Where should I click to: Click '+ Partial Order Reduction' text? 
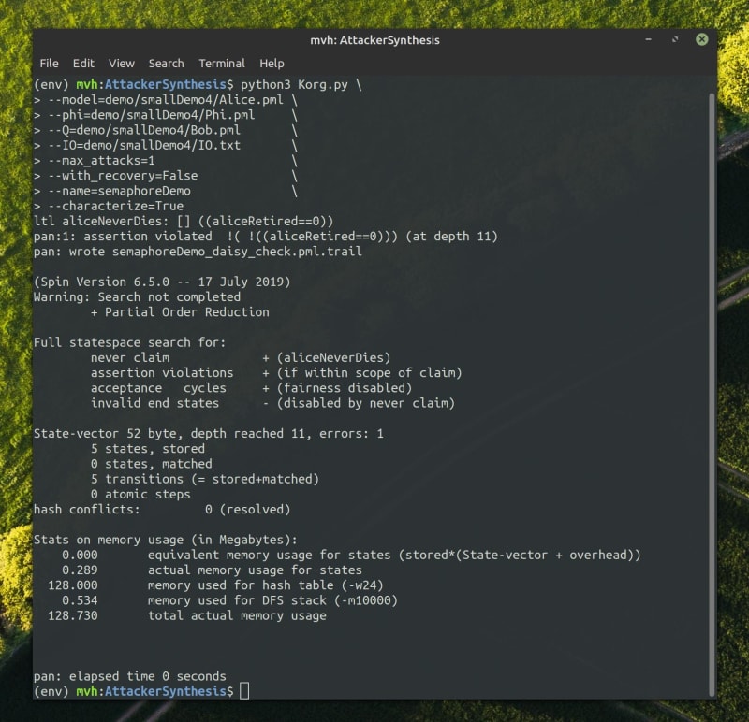(180, 312)
